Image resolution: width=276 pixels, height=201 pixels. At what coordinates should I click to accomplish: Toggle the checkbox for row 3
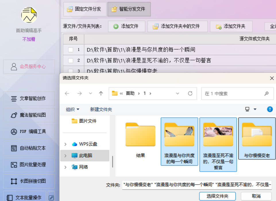71,70
